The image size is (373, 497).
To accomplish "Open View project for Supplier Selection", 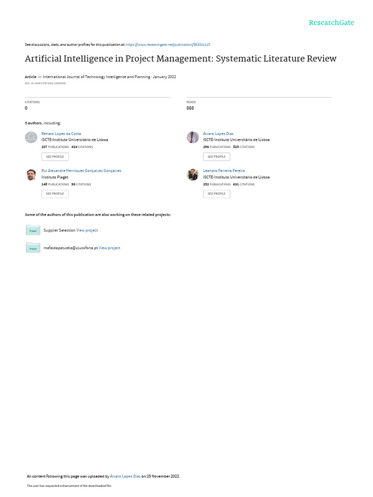I will pos(87,231).
